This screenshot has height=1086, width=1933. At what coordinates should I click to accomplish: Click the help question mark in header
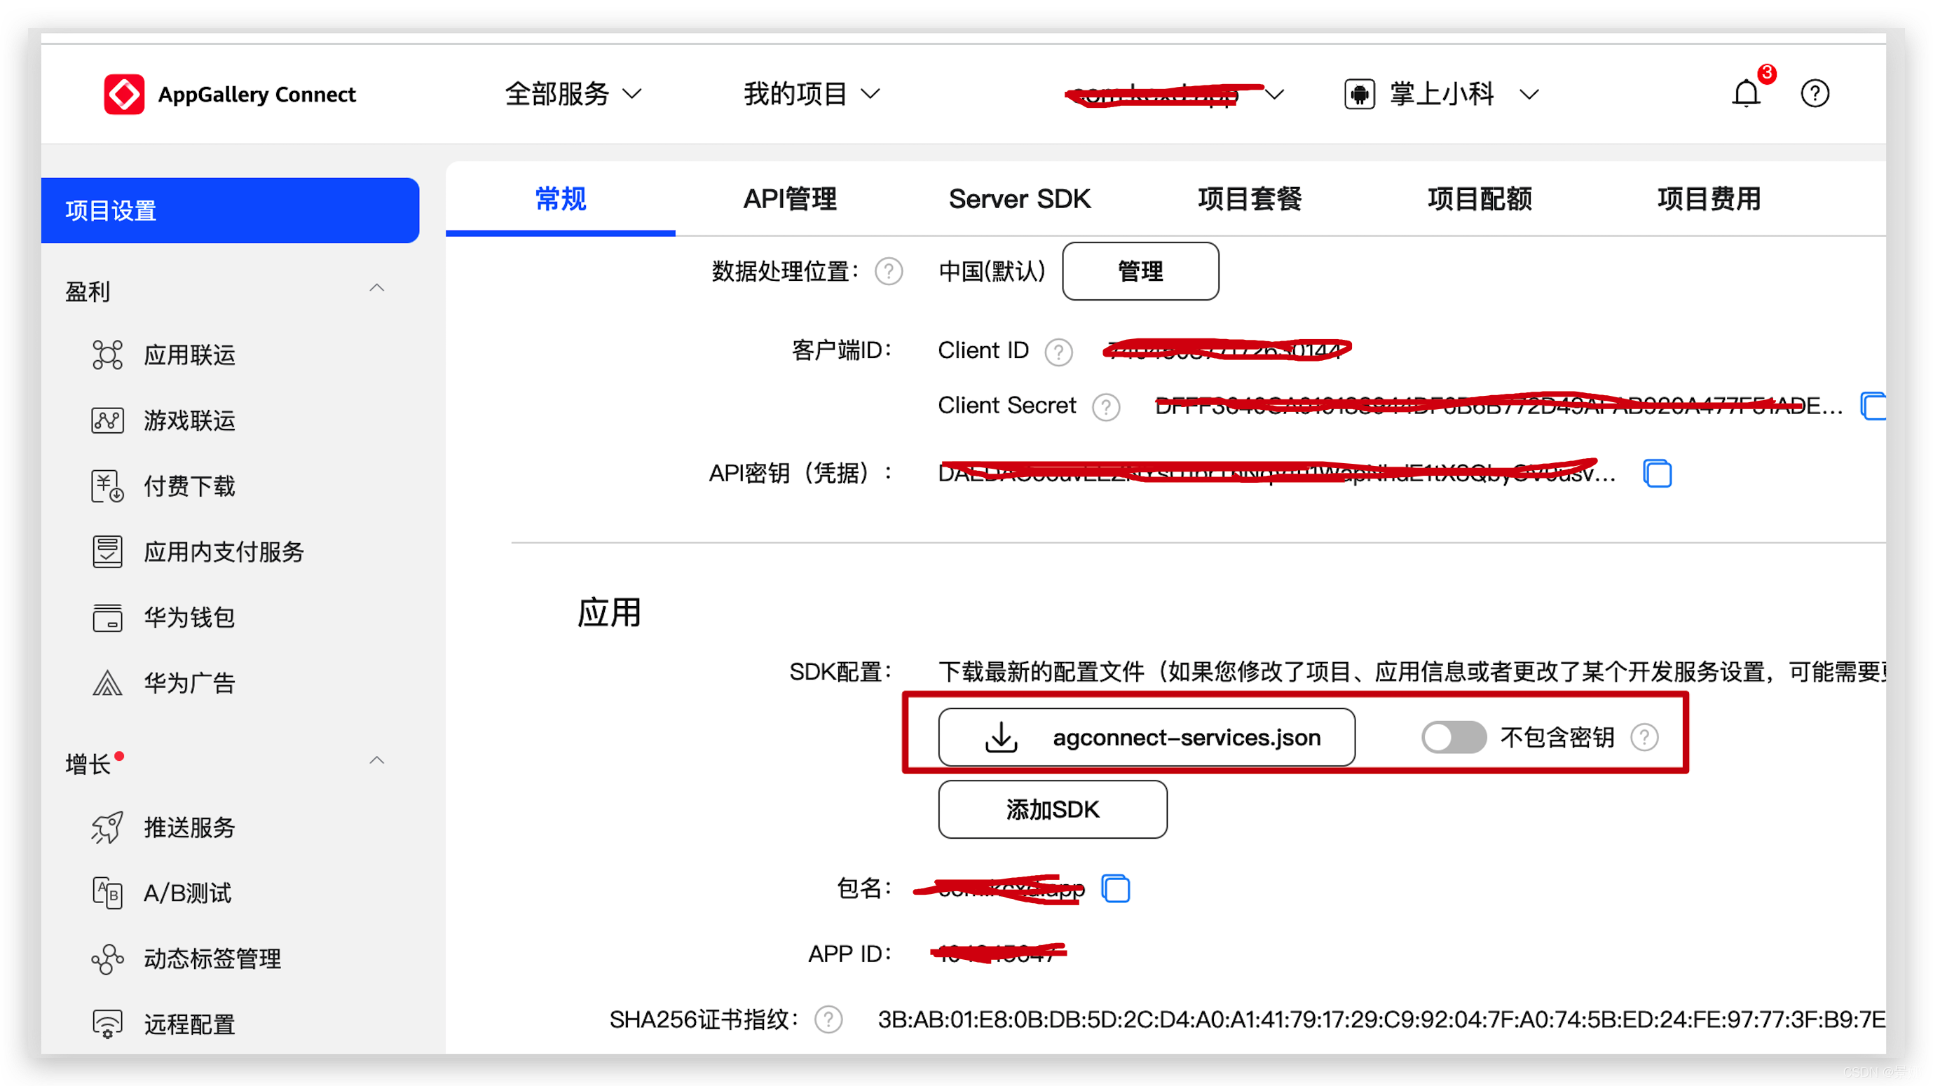point(1815,94)
